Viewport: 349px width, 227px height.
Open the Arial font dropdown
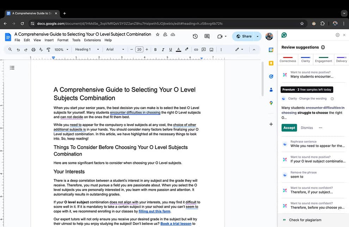(115, 49)
